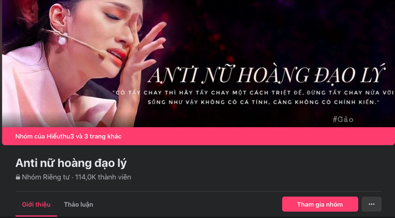Open the three-dots more options menu
The height and width of the screenshot is (218, 395).
point(372,204)
